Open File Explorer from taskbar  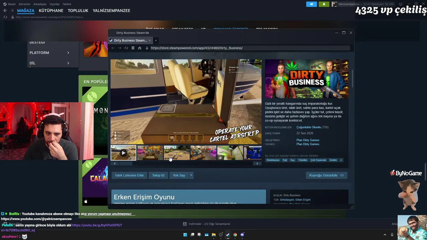(x=213, y=235)
